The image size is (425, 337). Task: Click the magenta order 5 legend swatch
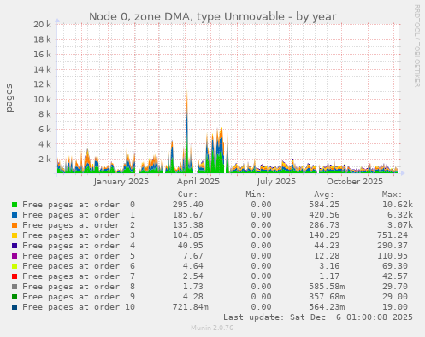click(x=15, y=256)
